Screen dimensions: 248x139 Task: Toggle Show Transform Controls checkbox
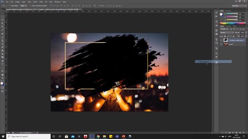click(31, 6)
